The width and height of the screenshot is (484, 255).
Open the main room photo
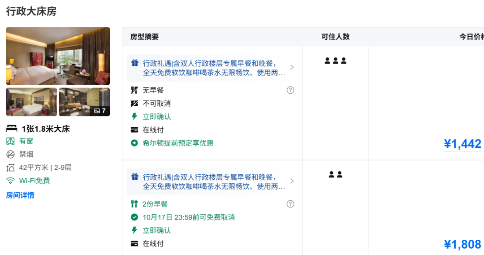tap(58, 56)
